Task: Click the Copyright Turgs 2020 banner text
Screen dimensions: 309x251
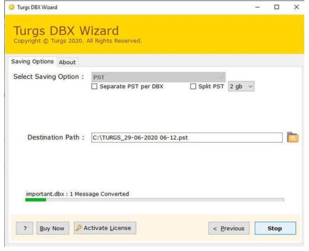Action: pos(78,41)
